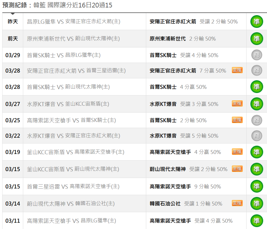Viewport: 267px width, 229px height.
Task: Click prediction 高陽索諾天空槍手 受讓 4 分贏 50%
Action: tap(191, 221)
